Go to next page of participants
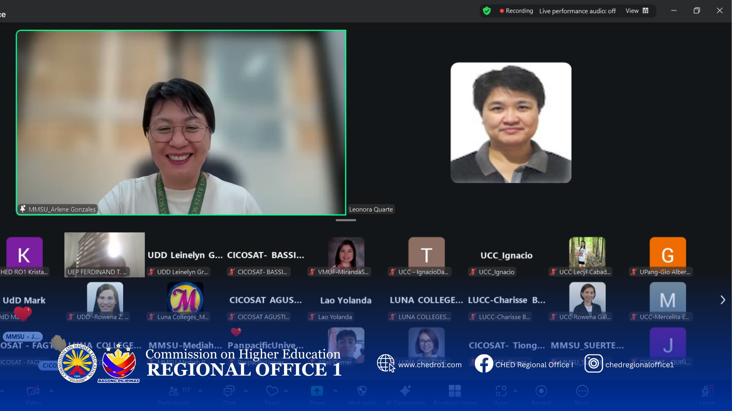 coord(722,300)
